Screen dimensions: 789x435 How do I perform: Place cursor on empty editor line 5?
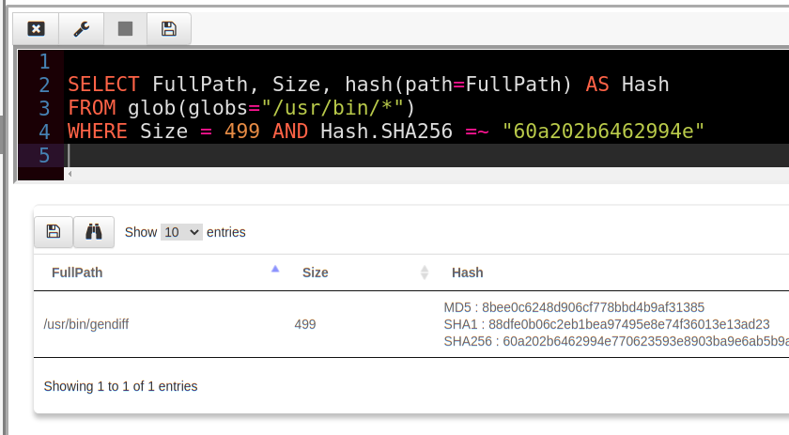282,155
